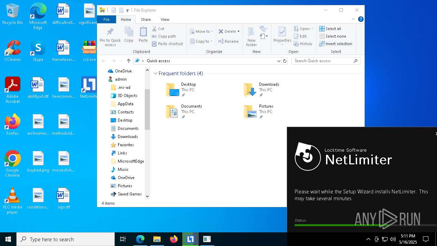Select Adobe Acrobat desktop shortcut
The height and width of the screenshot is (246, 437).
pos(13,90)
